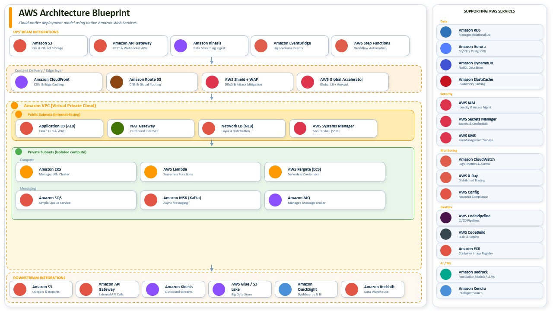
Task: Click the NAT Gateway green icon
Action: pyautogui.click(x=118, y=128)
